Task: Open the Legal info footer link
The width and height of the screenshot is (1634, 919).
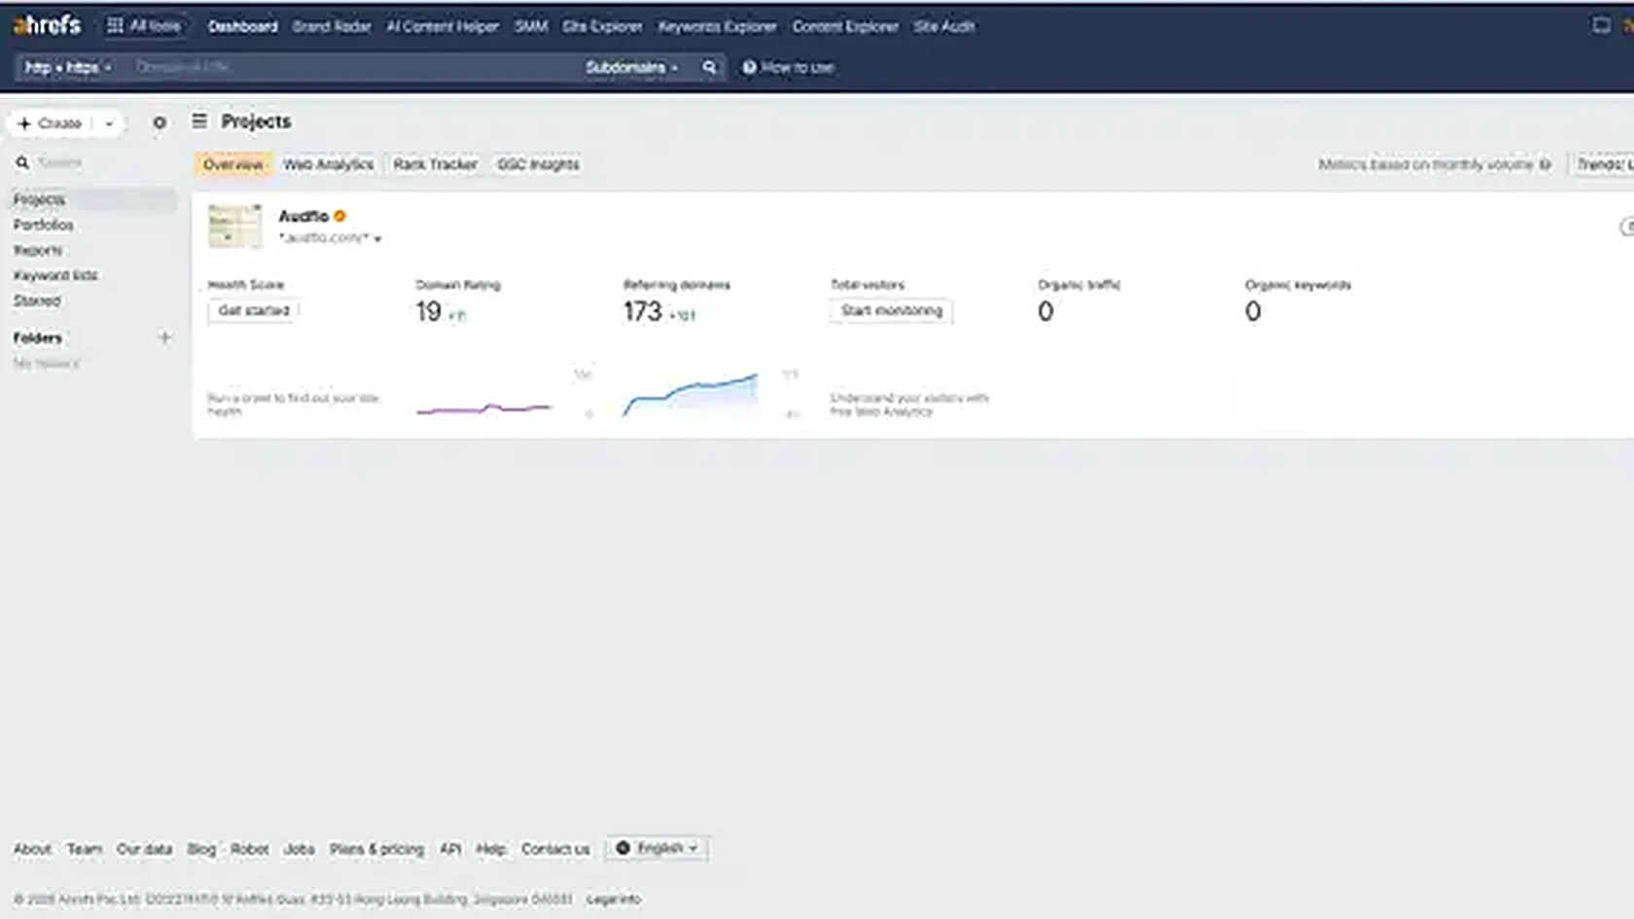Action: (614, 900)
